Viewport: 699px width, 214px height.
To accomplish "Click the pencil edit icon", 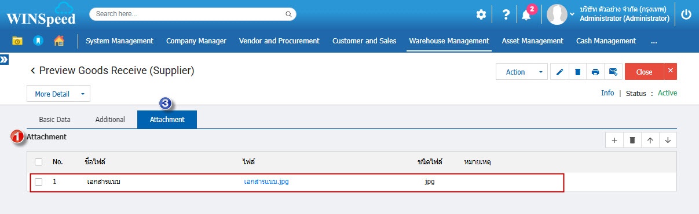I will [559, 72].
